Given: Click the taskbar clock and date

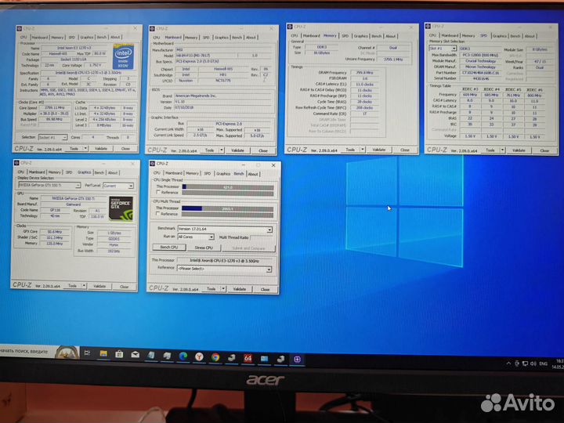Looking at the screenshot, I should [559, 363].
